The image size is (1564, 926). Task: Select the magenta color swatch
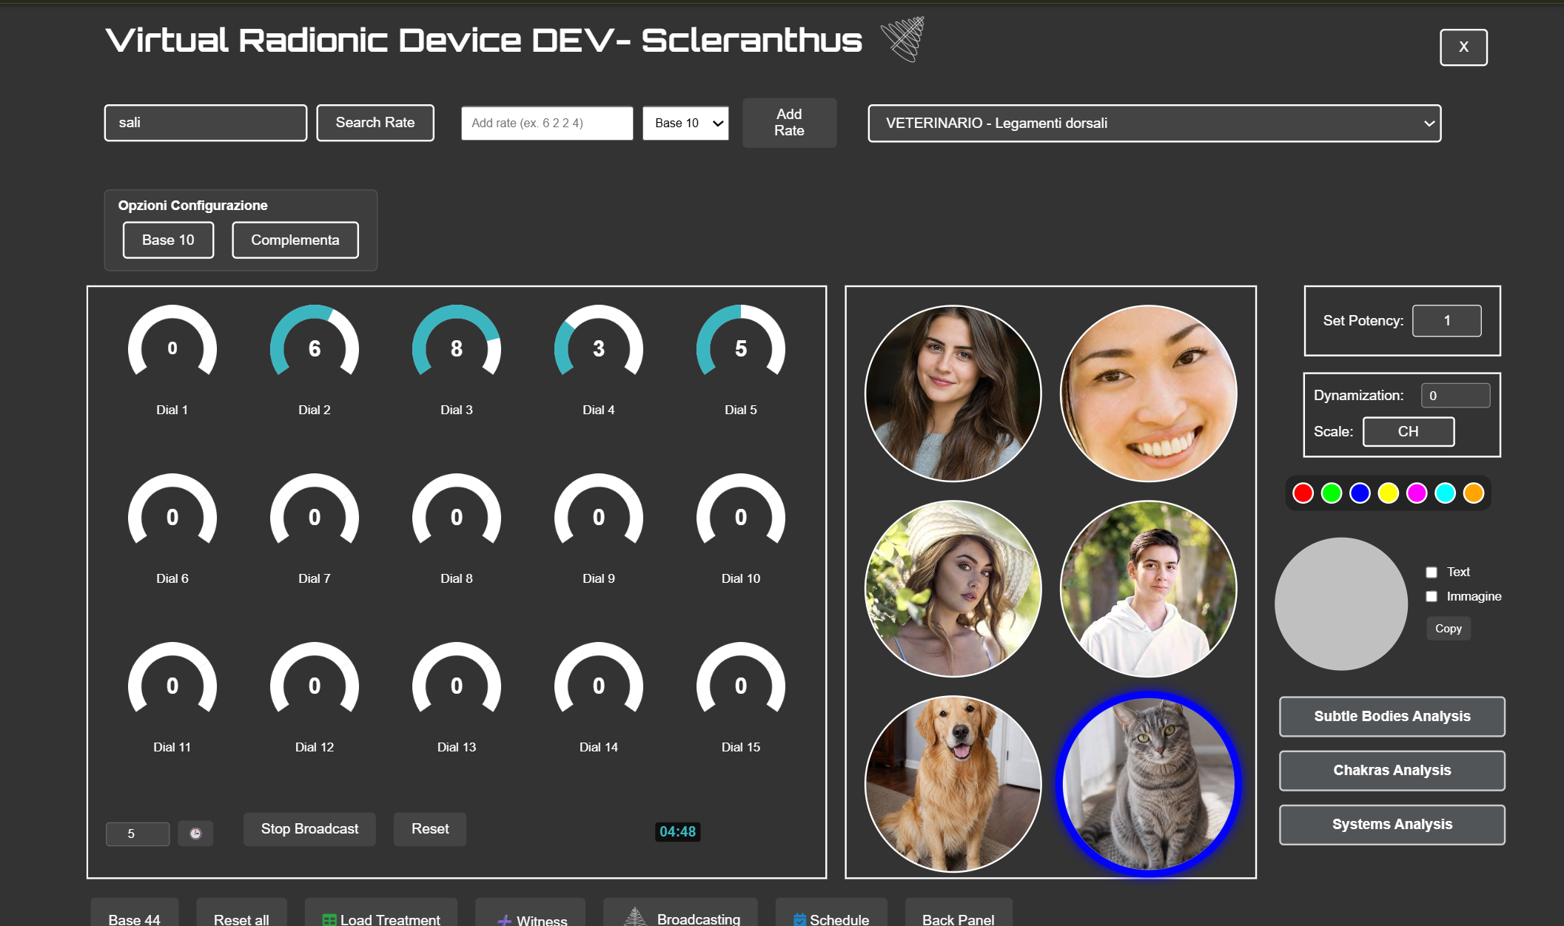[x=1417, y=493]
